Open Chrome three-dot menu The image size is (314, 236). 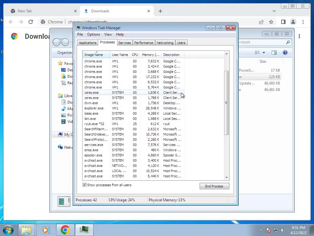tap(303, 22)
